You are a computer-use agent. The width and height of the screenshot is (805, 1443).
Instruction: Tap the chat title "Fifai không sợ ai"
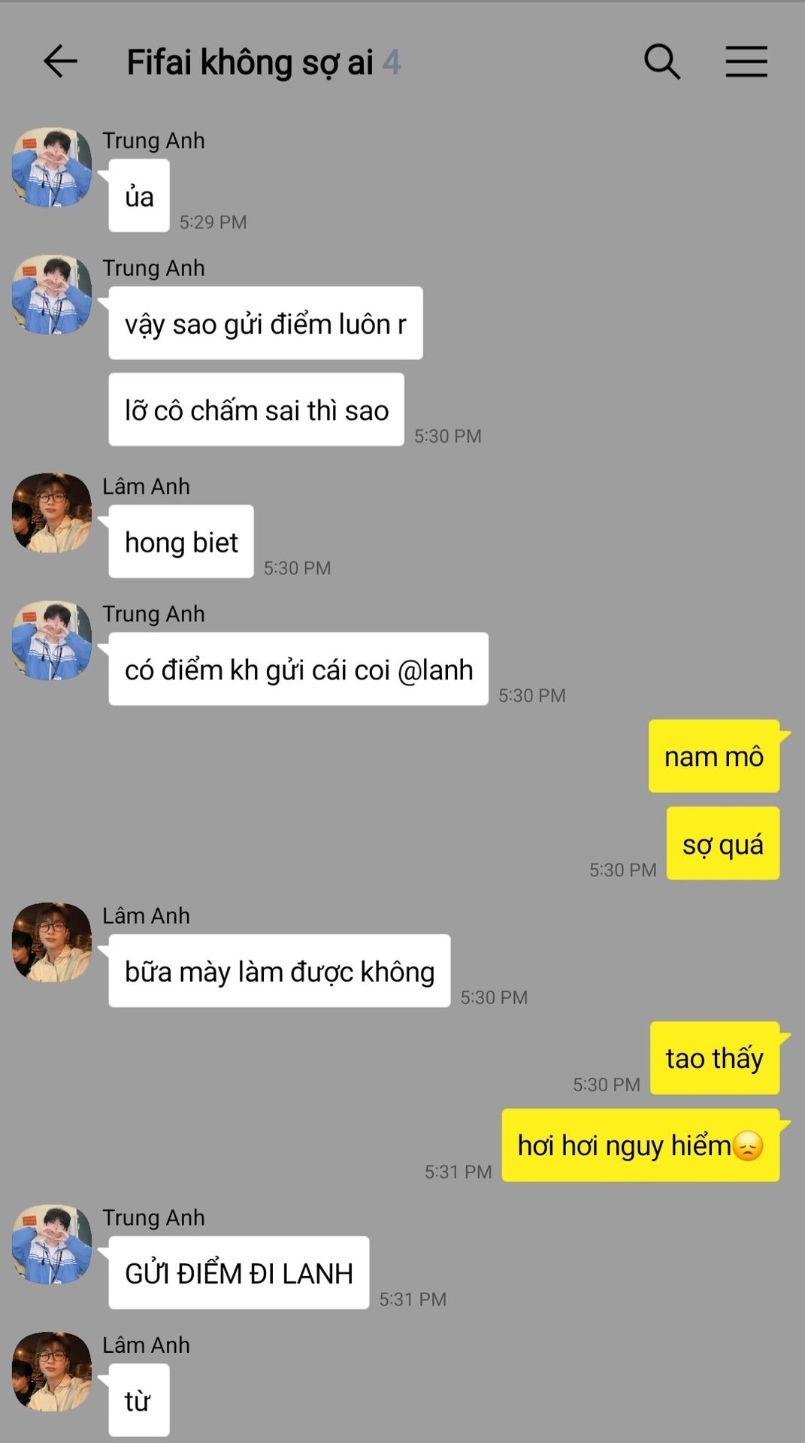[x=250, y=62]
